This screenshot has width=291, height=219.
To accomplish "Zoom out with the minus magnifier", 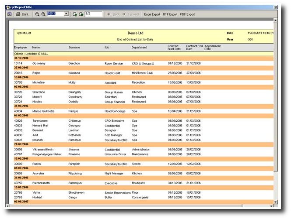I will (37, 14).
